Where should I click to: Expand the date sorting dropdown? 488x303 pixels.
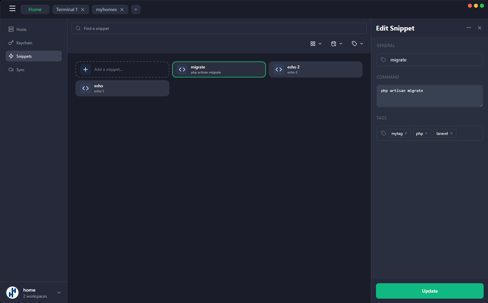click(x=336, y=43)
